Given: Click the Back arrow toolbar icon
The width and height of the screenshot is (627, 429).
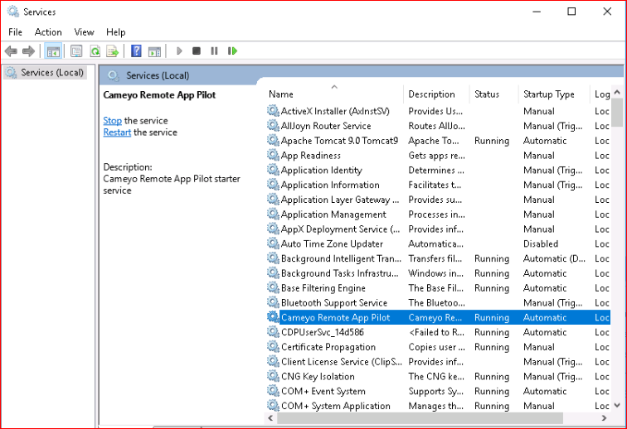Looking at the screenshot, I should [x=11, y=51].
